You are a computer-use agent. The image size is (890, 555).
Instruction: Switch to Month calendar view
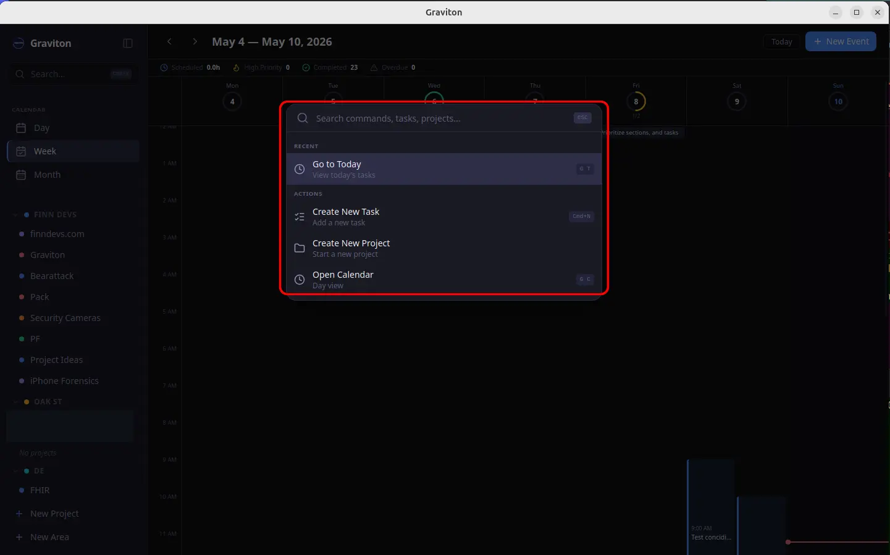tap(73, 175)
